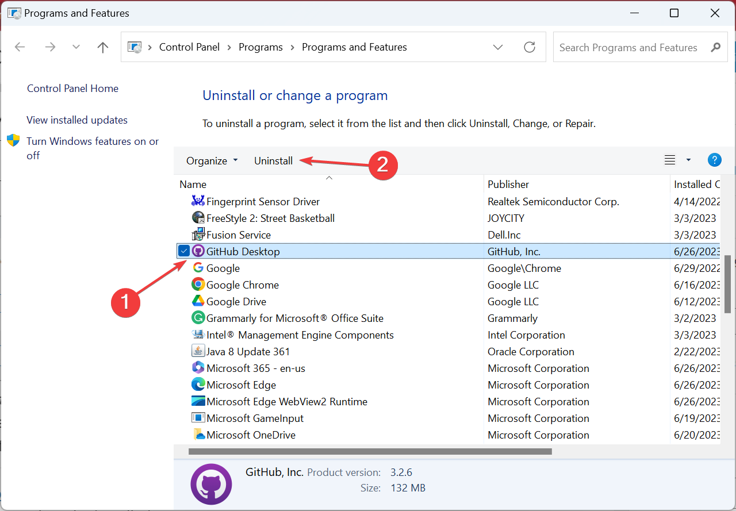736x511 pixels.
Task: Click the Google app icon
Action: pos(198,268)
